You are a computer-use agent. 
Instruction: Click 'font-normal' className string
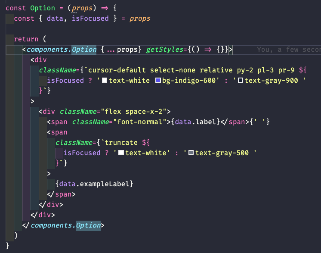(x=139, y=122)
